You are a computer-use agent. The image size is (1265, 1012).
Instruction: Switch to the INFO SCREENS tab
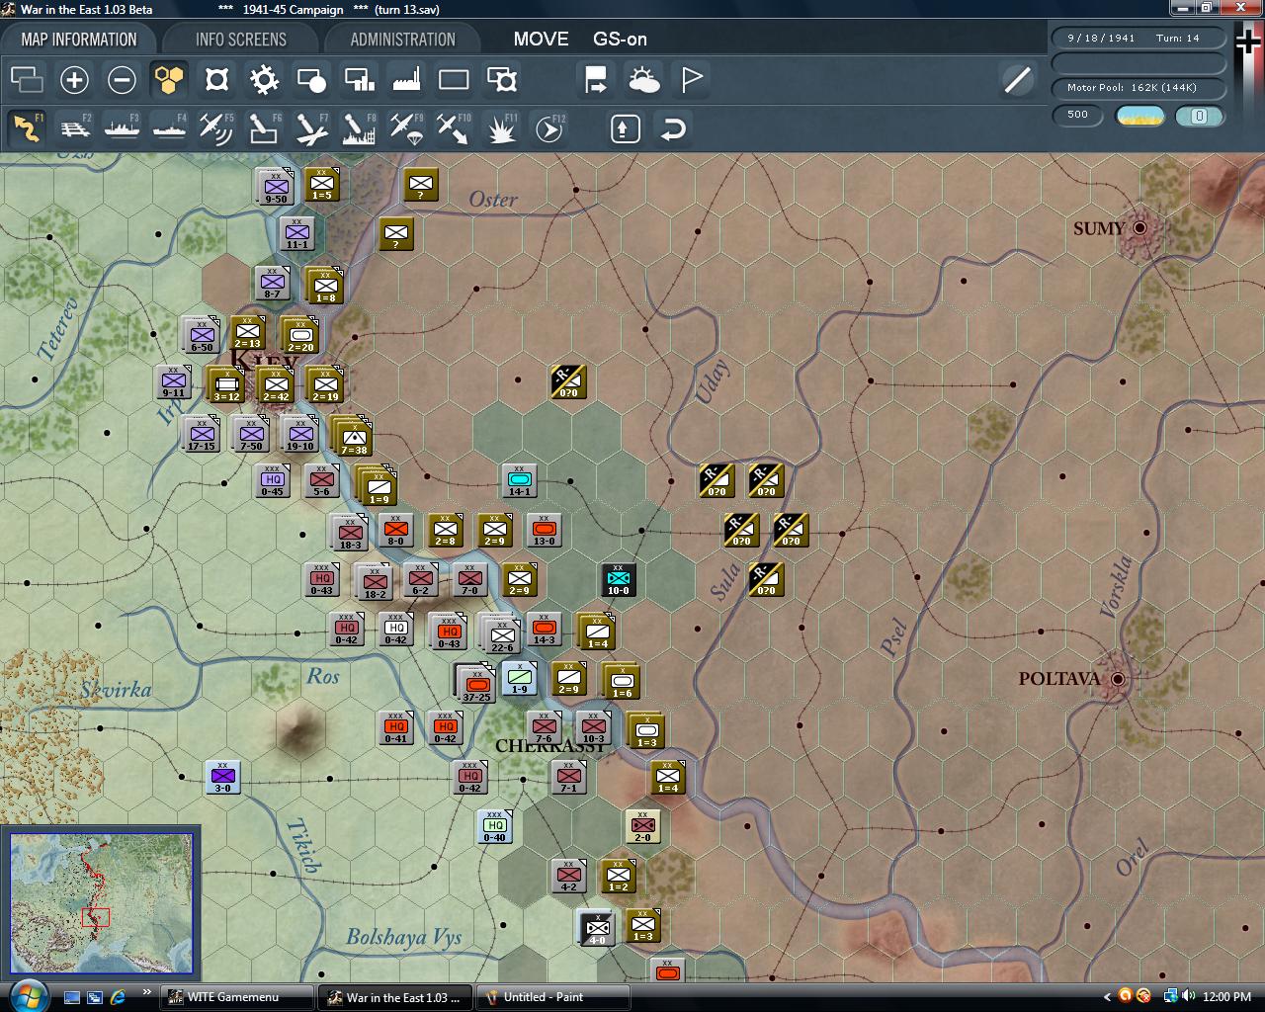pyautogui.click(x=240, y=40)
